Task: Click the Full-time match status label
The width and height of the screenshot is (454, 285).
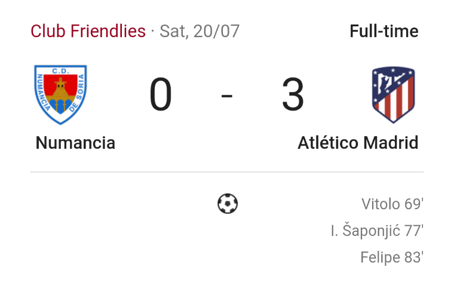Action: click(x=384, y=31)
